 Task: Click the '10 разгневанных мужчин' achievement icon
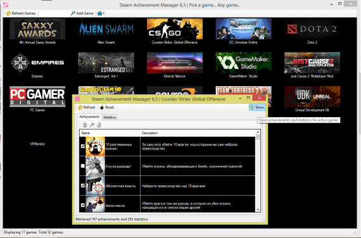95,146
